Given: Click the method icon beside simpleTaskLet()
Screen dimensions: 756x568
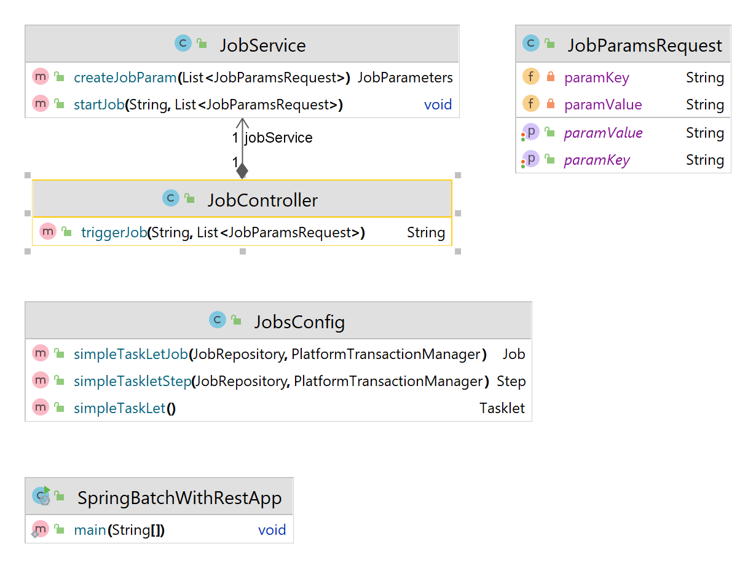Looking at the screenshot, I should [40, 408].
